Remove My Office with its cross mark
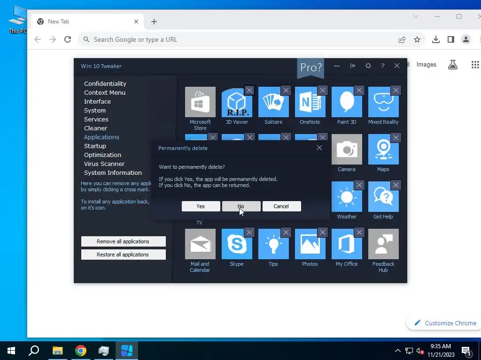The height and width of the screenshot is (360, 481). point(359,232)
